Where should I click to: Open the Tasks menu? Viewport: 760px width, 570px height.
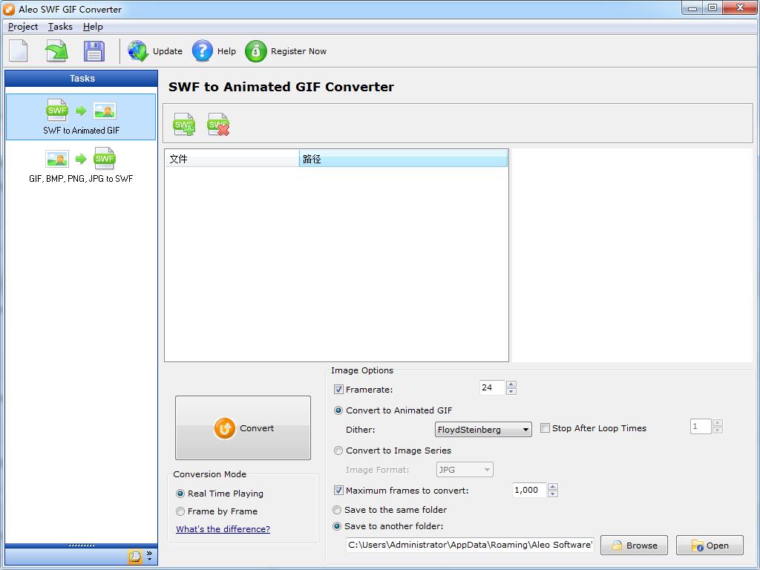(60, 27)
